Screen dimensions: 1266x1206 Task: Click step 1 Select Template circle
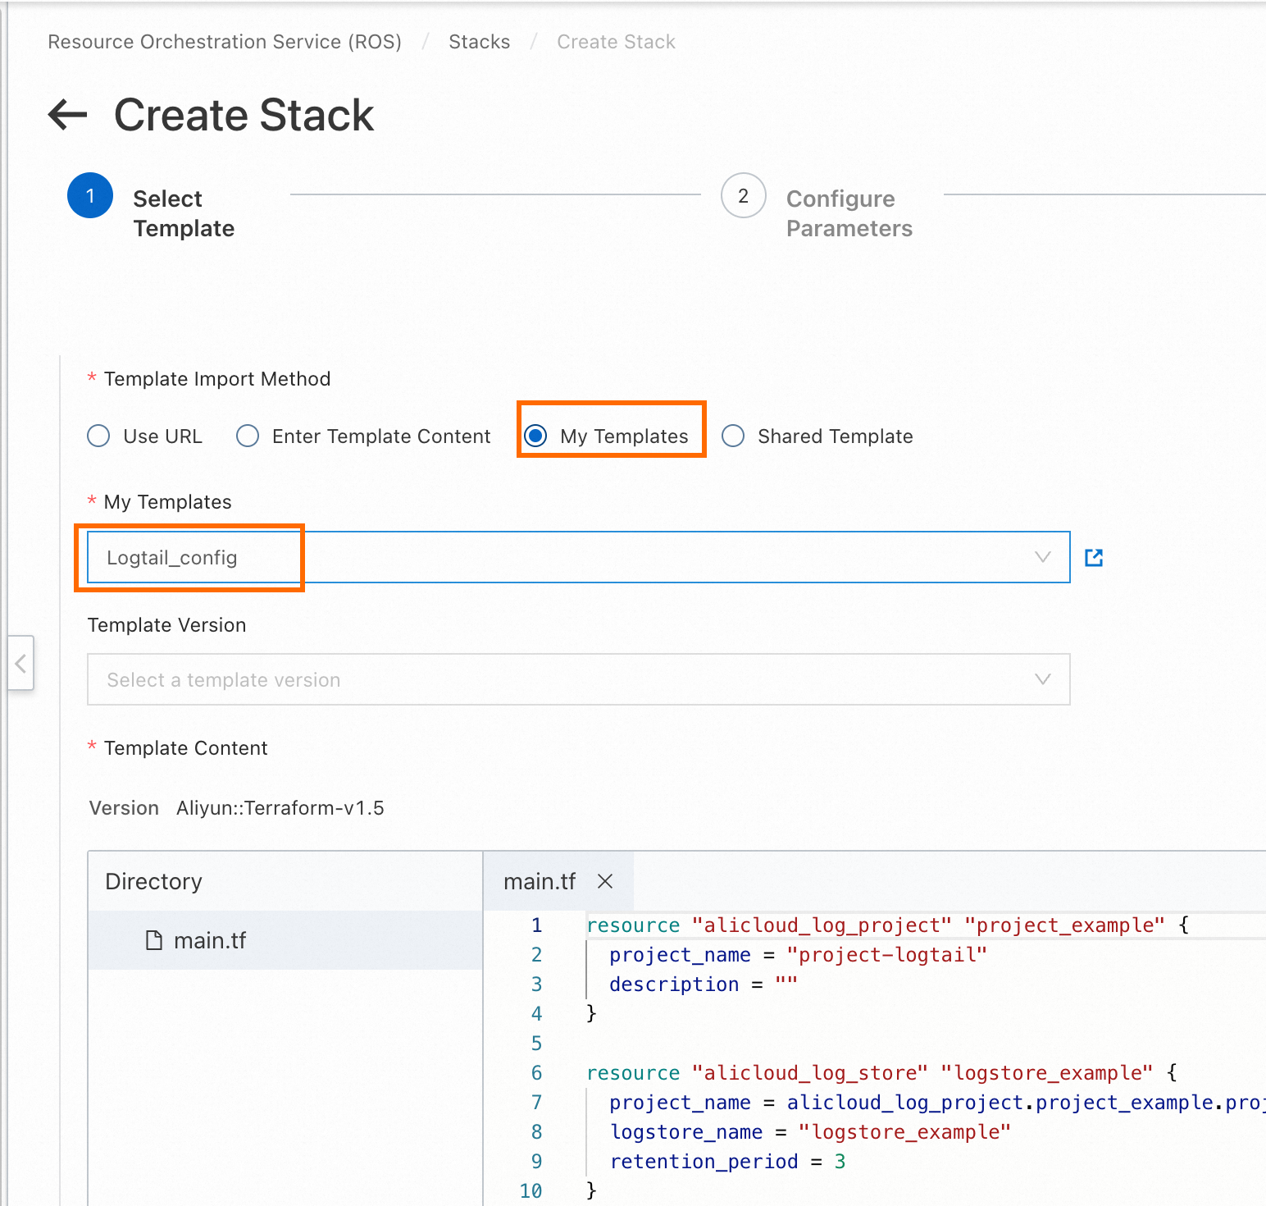click(x=90, y=195)
